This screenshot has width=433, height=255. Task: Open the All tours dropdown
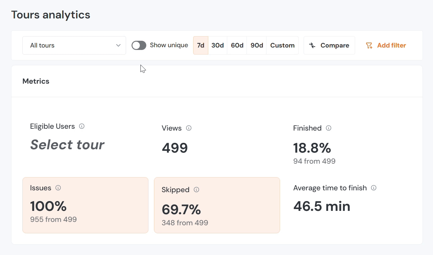click(x=74, y=45)
